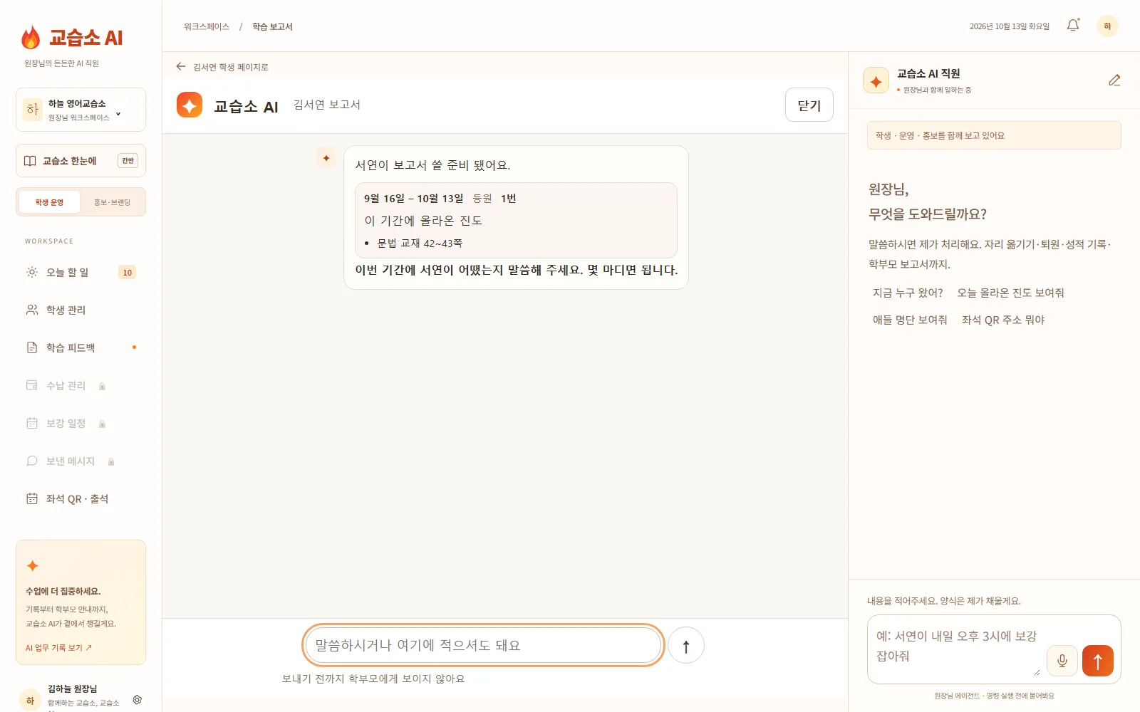
Task: Click the microphone button in AI staff input
Action: (1062, 661)
